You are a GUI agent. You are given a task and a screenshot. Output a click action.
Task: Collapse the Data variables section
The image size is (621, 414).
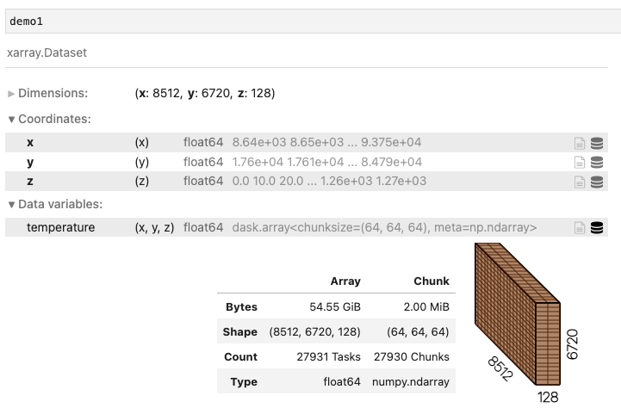[x=55, y=204]
